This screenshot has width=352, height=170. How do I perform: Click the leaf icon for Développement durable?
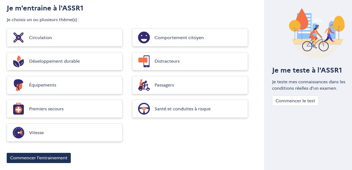coord(18,61)
